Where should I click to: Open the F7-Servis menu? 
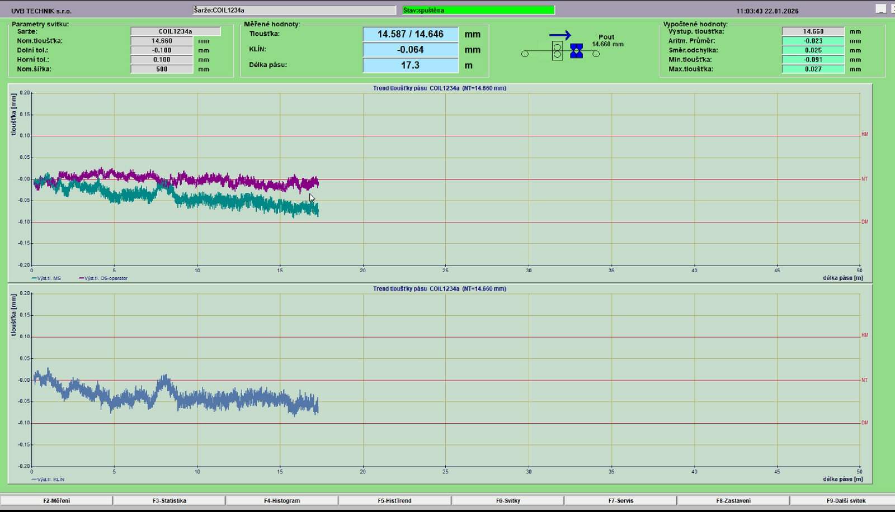click(620, 501)
